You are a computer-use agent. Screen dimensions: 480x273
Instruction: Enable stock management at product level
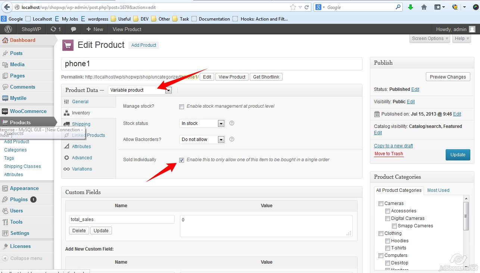point(181,107)
